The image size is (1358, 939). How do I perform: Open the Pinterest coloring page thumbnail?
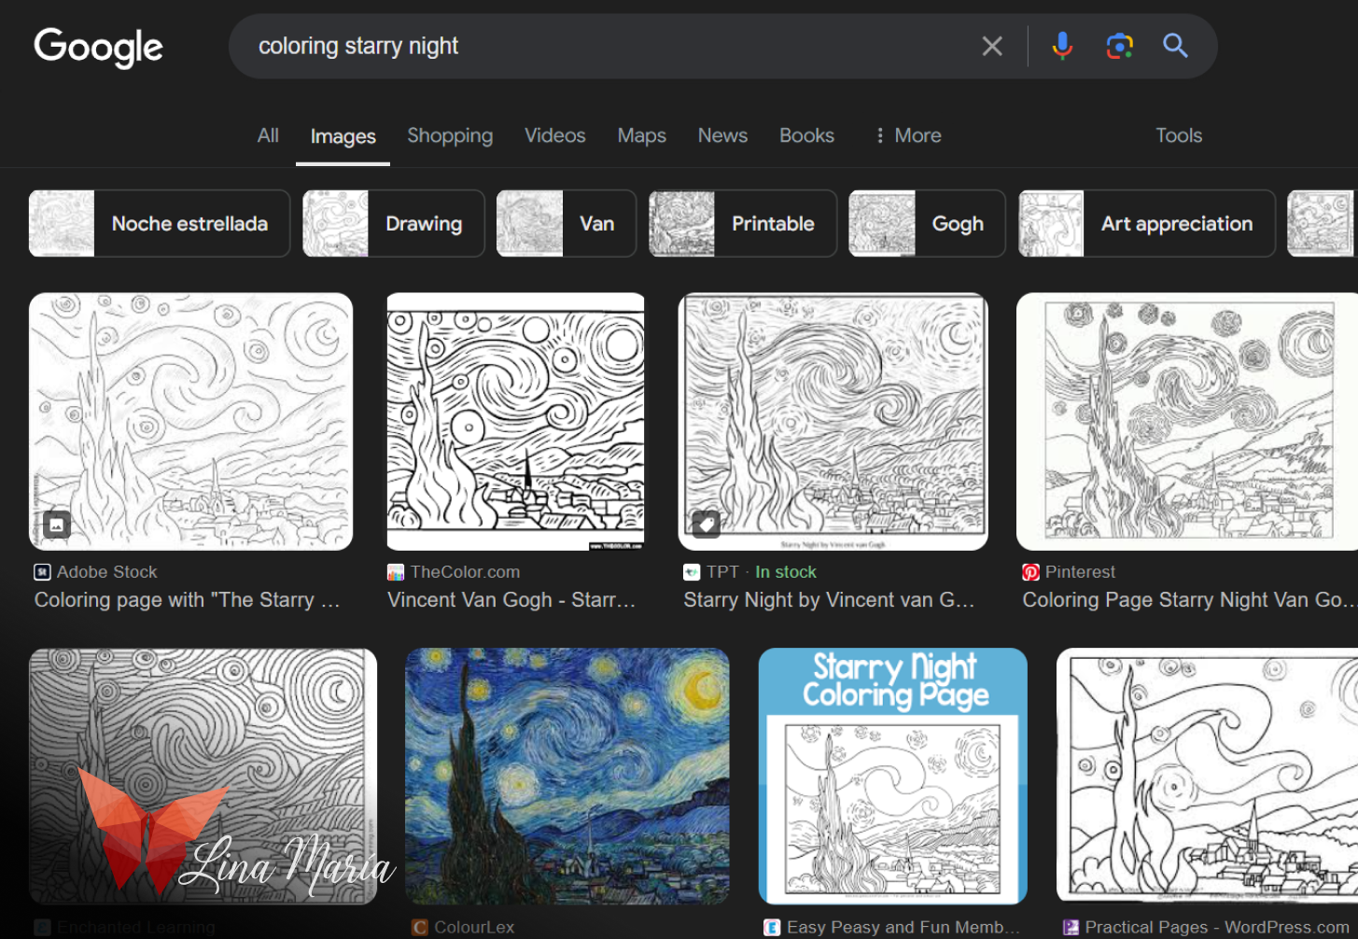[x=1187, y=422]
